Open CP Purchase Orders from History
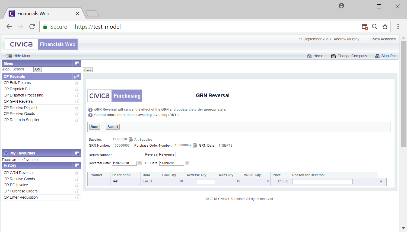Image resolution: width=407 pixels, height=232 pixels. click(x=21, y=191)
